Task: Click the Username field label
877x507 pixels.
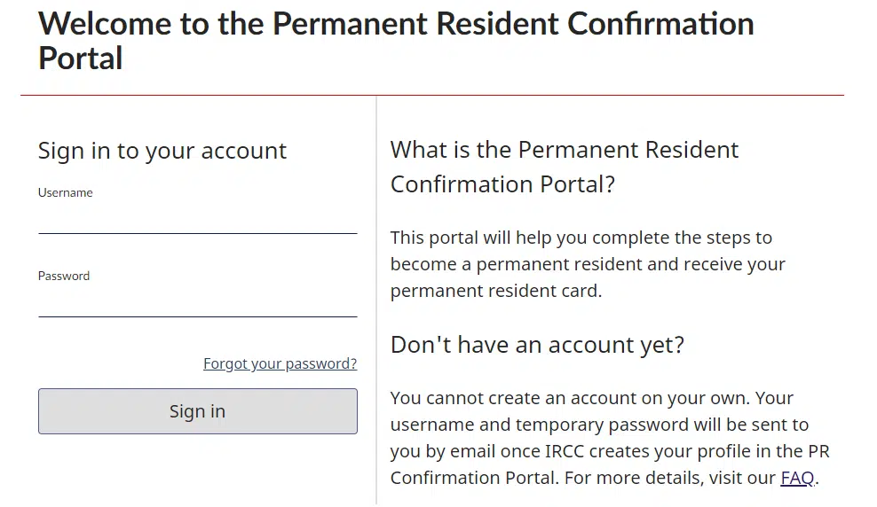Action: [65, 192]
